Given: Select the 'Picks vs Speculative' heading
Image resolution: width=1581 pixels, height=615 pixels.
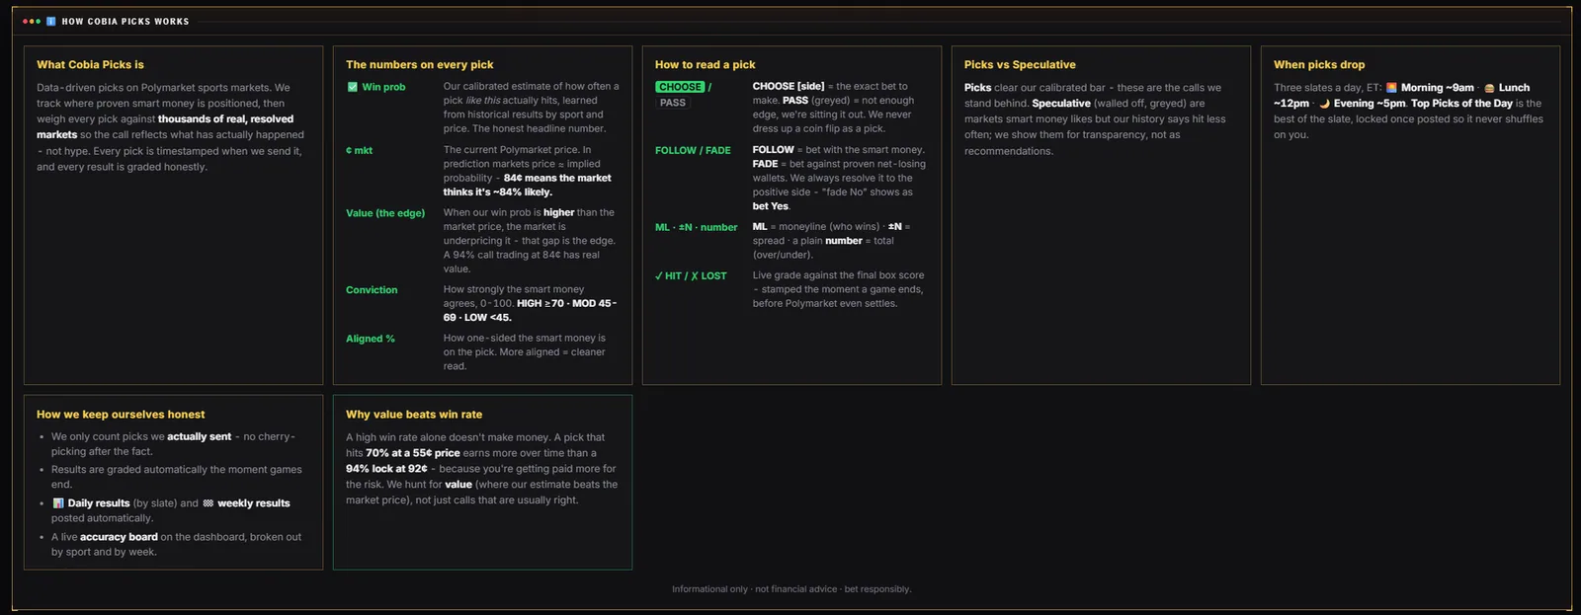Looking at the screenshot, I should click(x=1020, y=65).
